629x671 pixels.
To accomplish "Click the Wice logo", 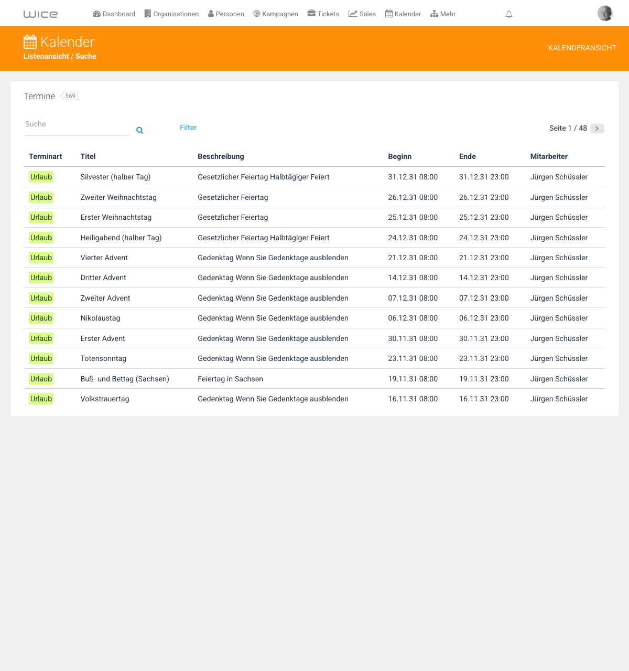I will [x=40, y=14].
